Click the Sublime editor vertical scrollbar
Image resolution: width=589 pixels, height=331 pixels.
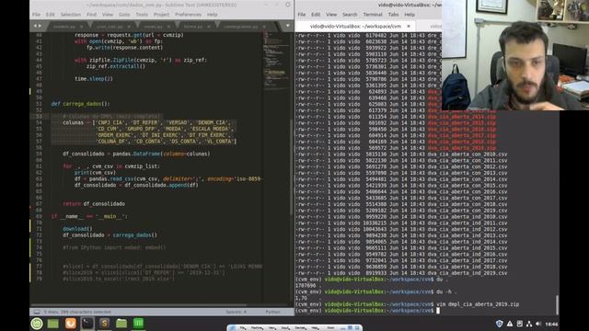[292, 167]
